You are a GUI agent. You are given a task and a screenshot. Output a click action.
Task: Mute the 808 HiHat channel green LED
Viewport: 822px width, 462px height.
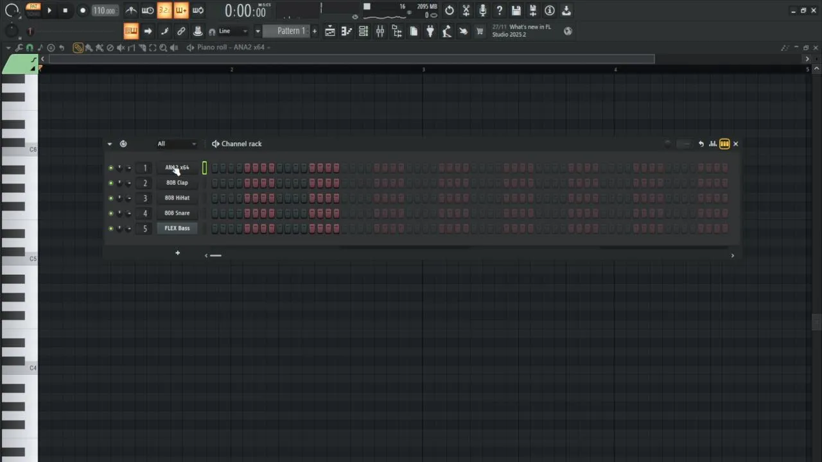[x=110, y=198]
